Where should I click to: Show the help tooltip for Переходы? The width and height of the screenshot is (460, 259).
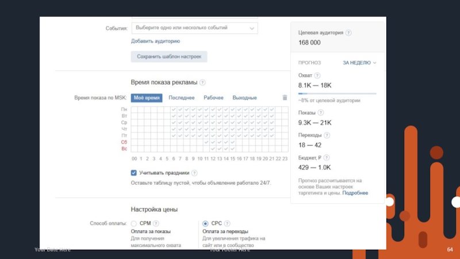[x=327, y=135]
